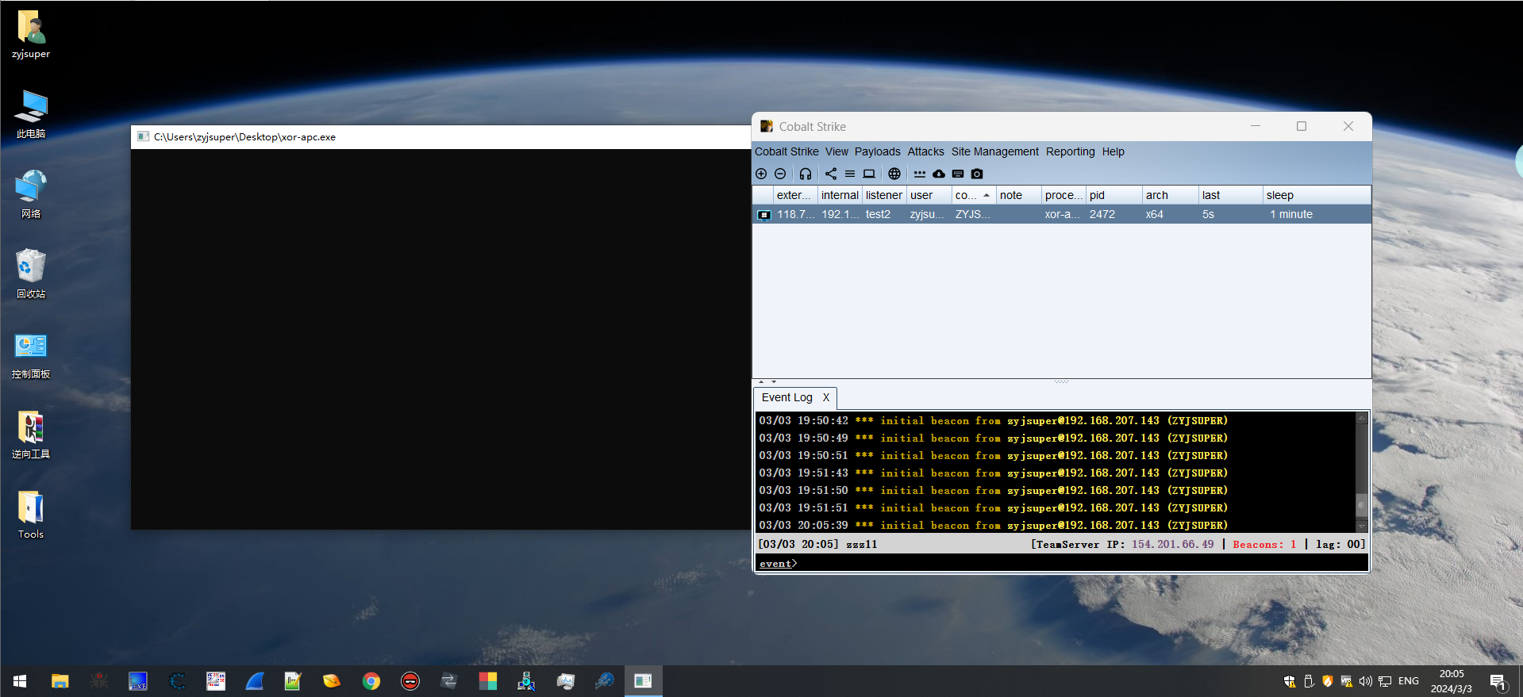Click the event> command input field
The image size is (1523, 697).
click(x=1061, y=563)
